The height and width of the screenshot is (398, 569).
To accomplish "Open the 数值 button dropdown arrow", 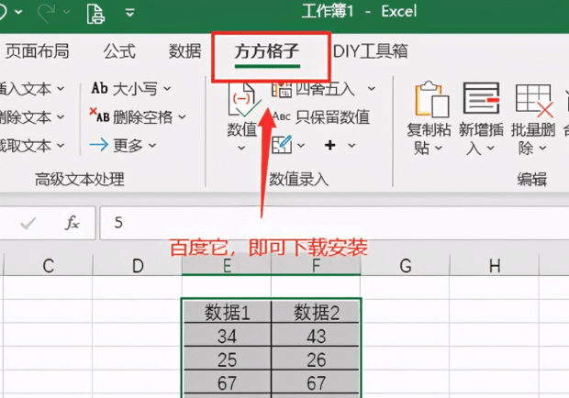I will coord(241,148).
